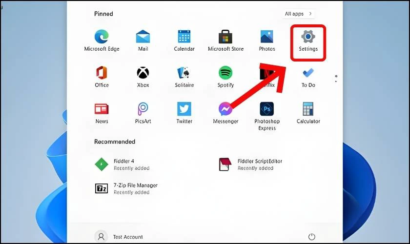Open the Xbox app

[143, 77]
